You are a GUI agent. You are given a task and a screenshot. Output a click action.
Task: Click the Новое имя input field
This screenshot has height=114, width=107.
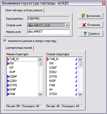(x=49, y=32)
